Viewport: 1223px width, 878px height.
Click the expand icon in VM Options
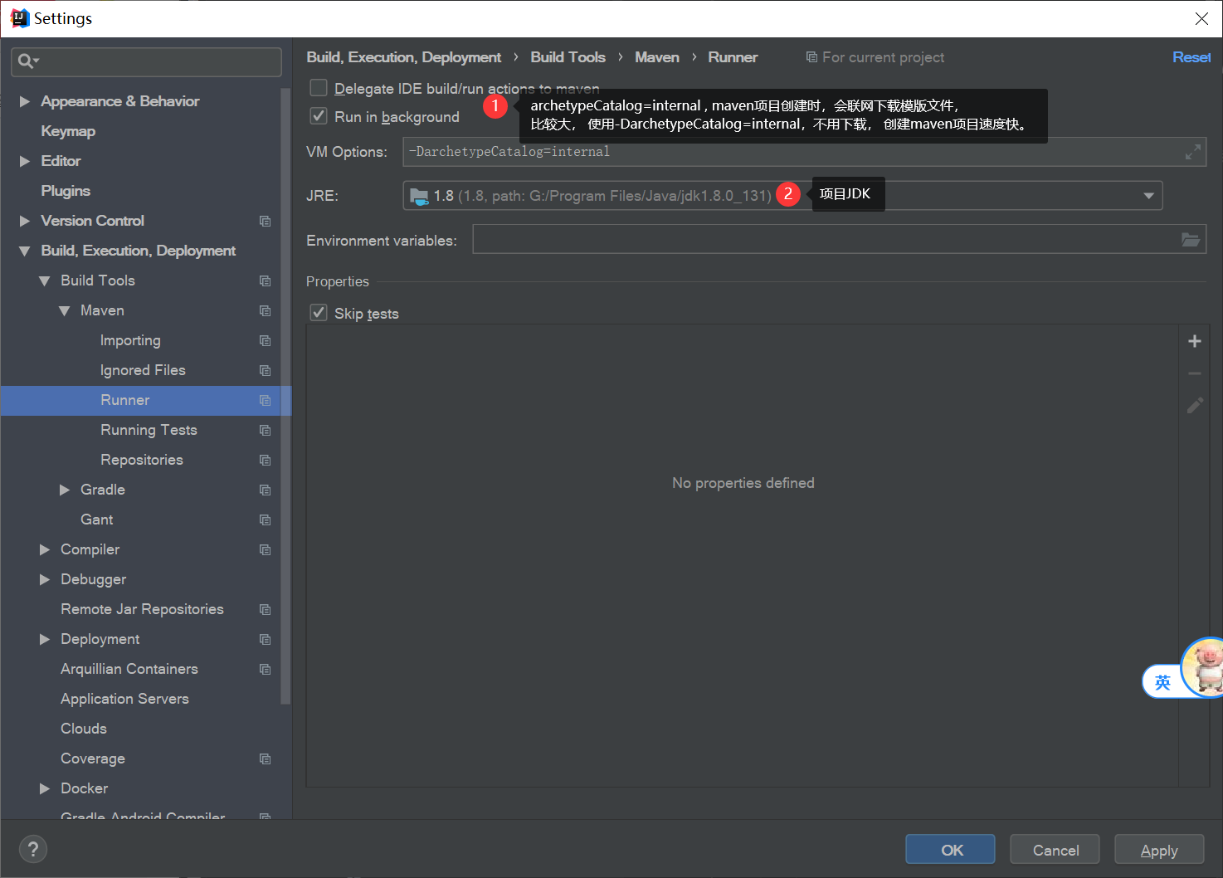(x=1193, y=152)
